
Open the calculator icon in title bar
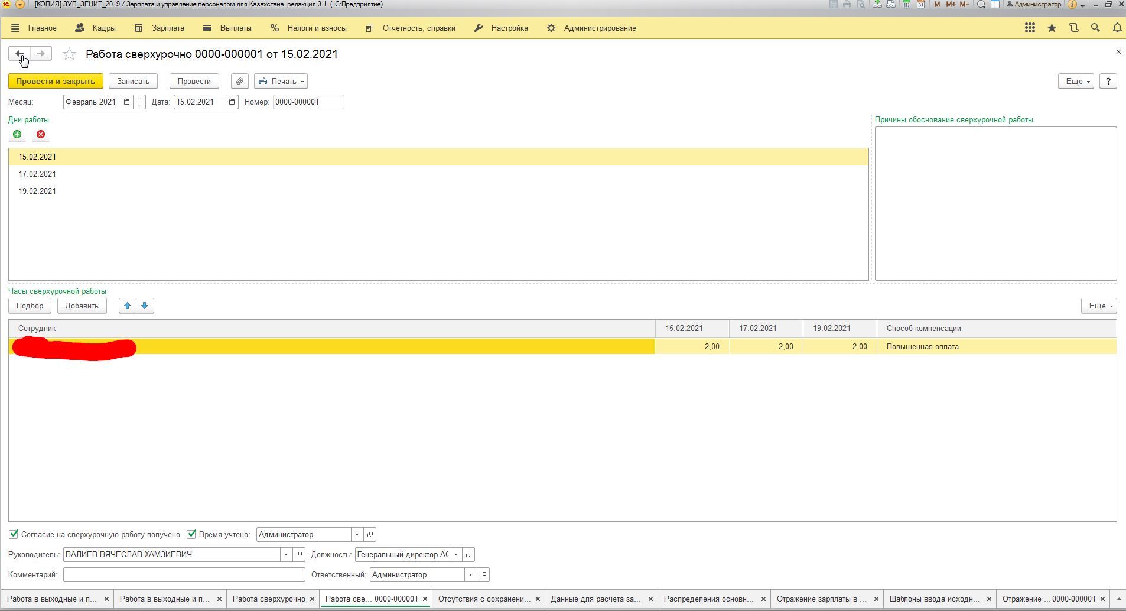click(x=906, y=4)
